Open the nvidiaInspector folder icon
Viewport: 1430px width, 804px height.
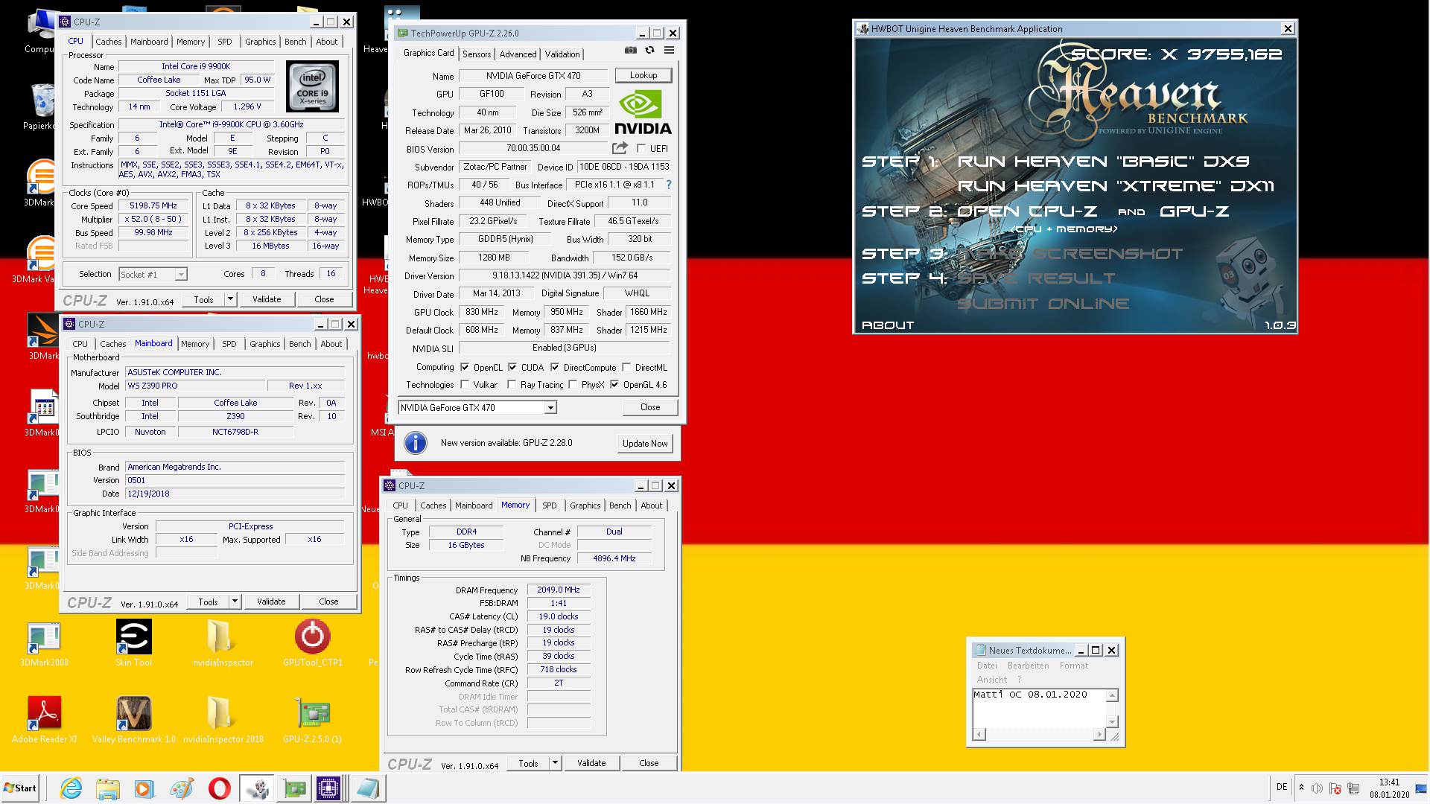pyautogui.click(x=223, y=643)
